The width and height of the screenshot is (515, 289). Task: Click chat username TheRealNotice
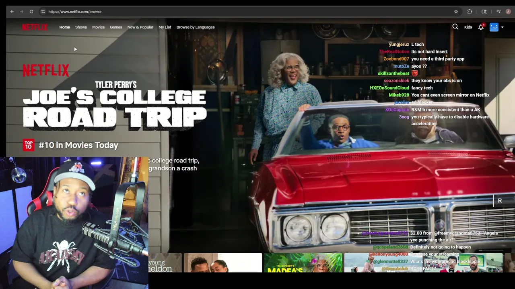click(x=394, y=52)
